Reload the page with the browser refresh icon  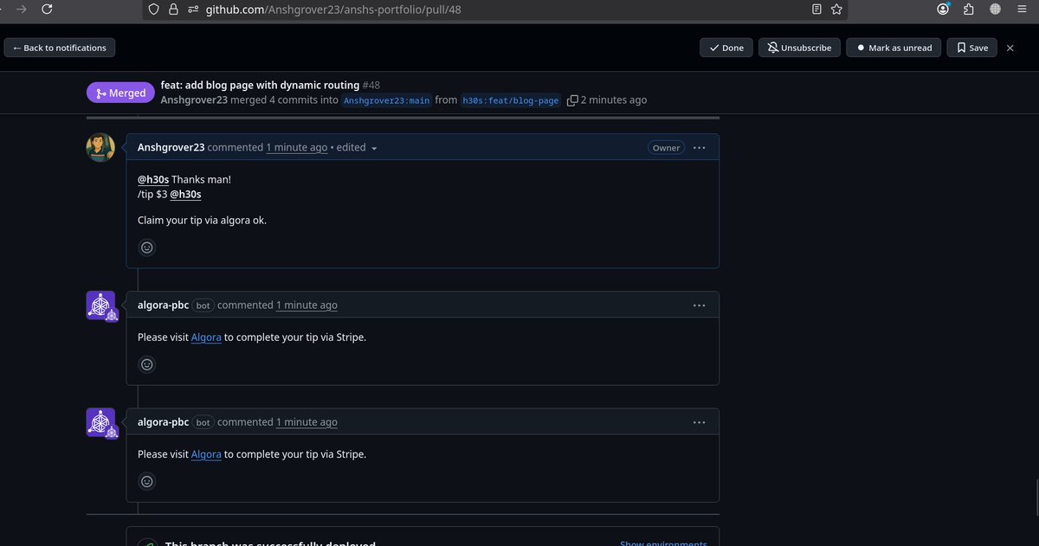(47, 9)
